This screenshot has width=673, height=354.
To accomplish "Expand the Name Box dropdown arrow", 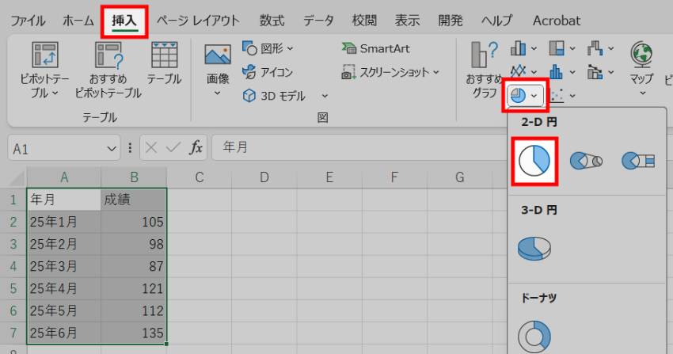I will point(112,149).
